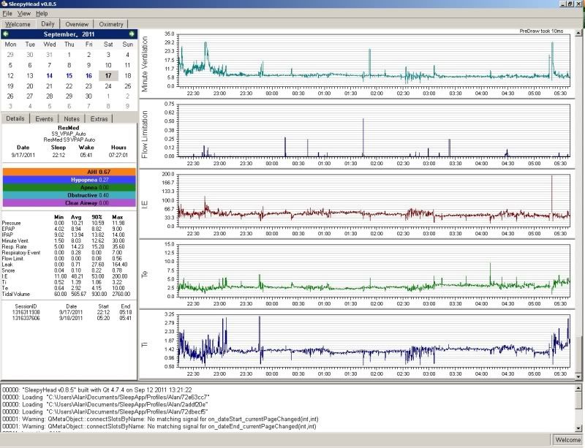Select the 15th in the calendar
Image resolution: width=585 pixels, height=448 pixels.
pos(69,76)
